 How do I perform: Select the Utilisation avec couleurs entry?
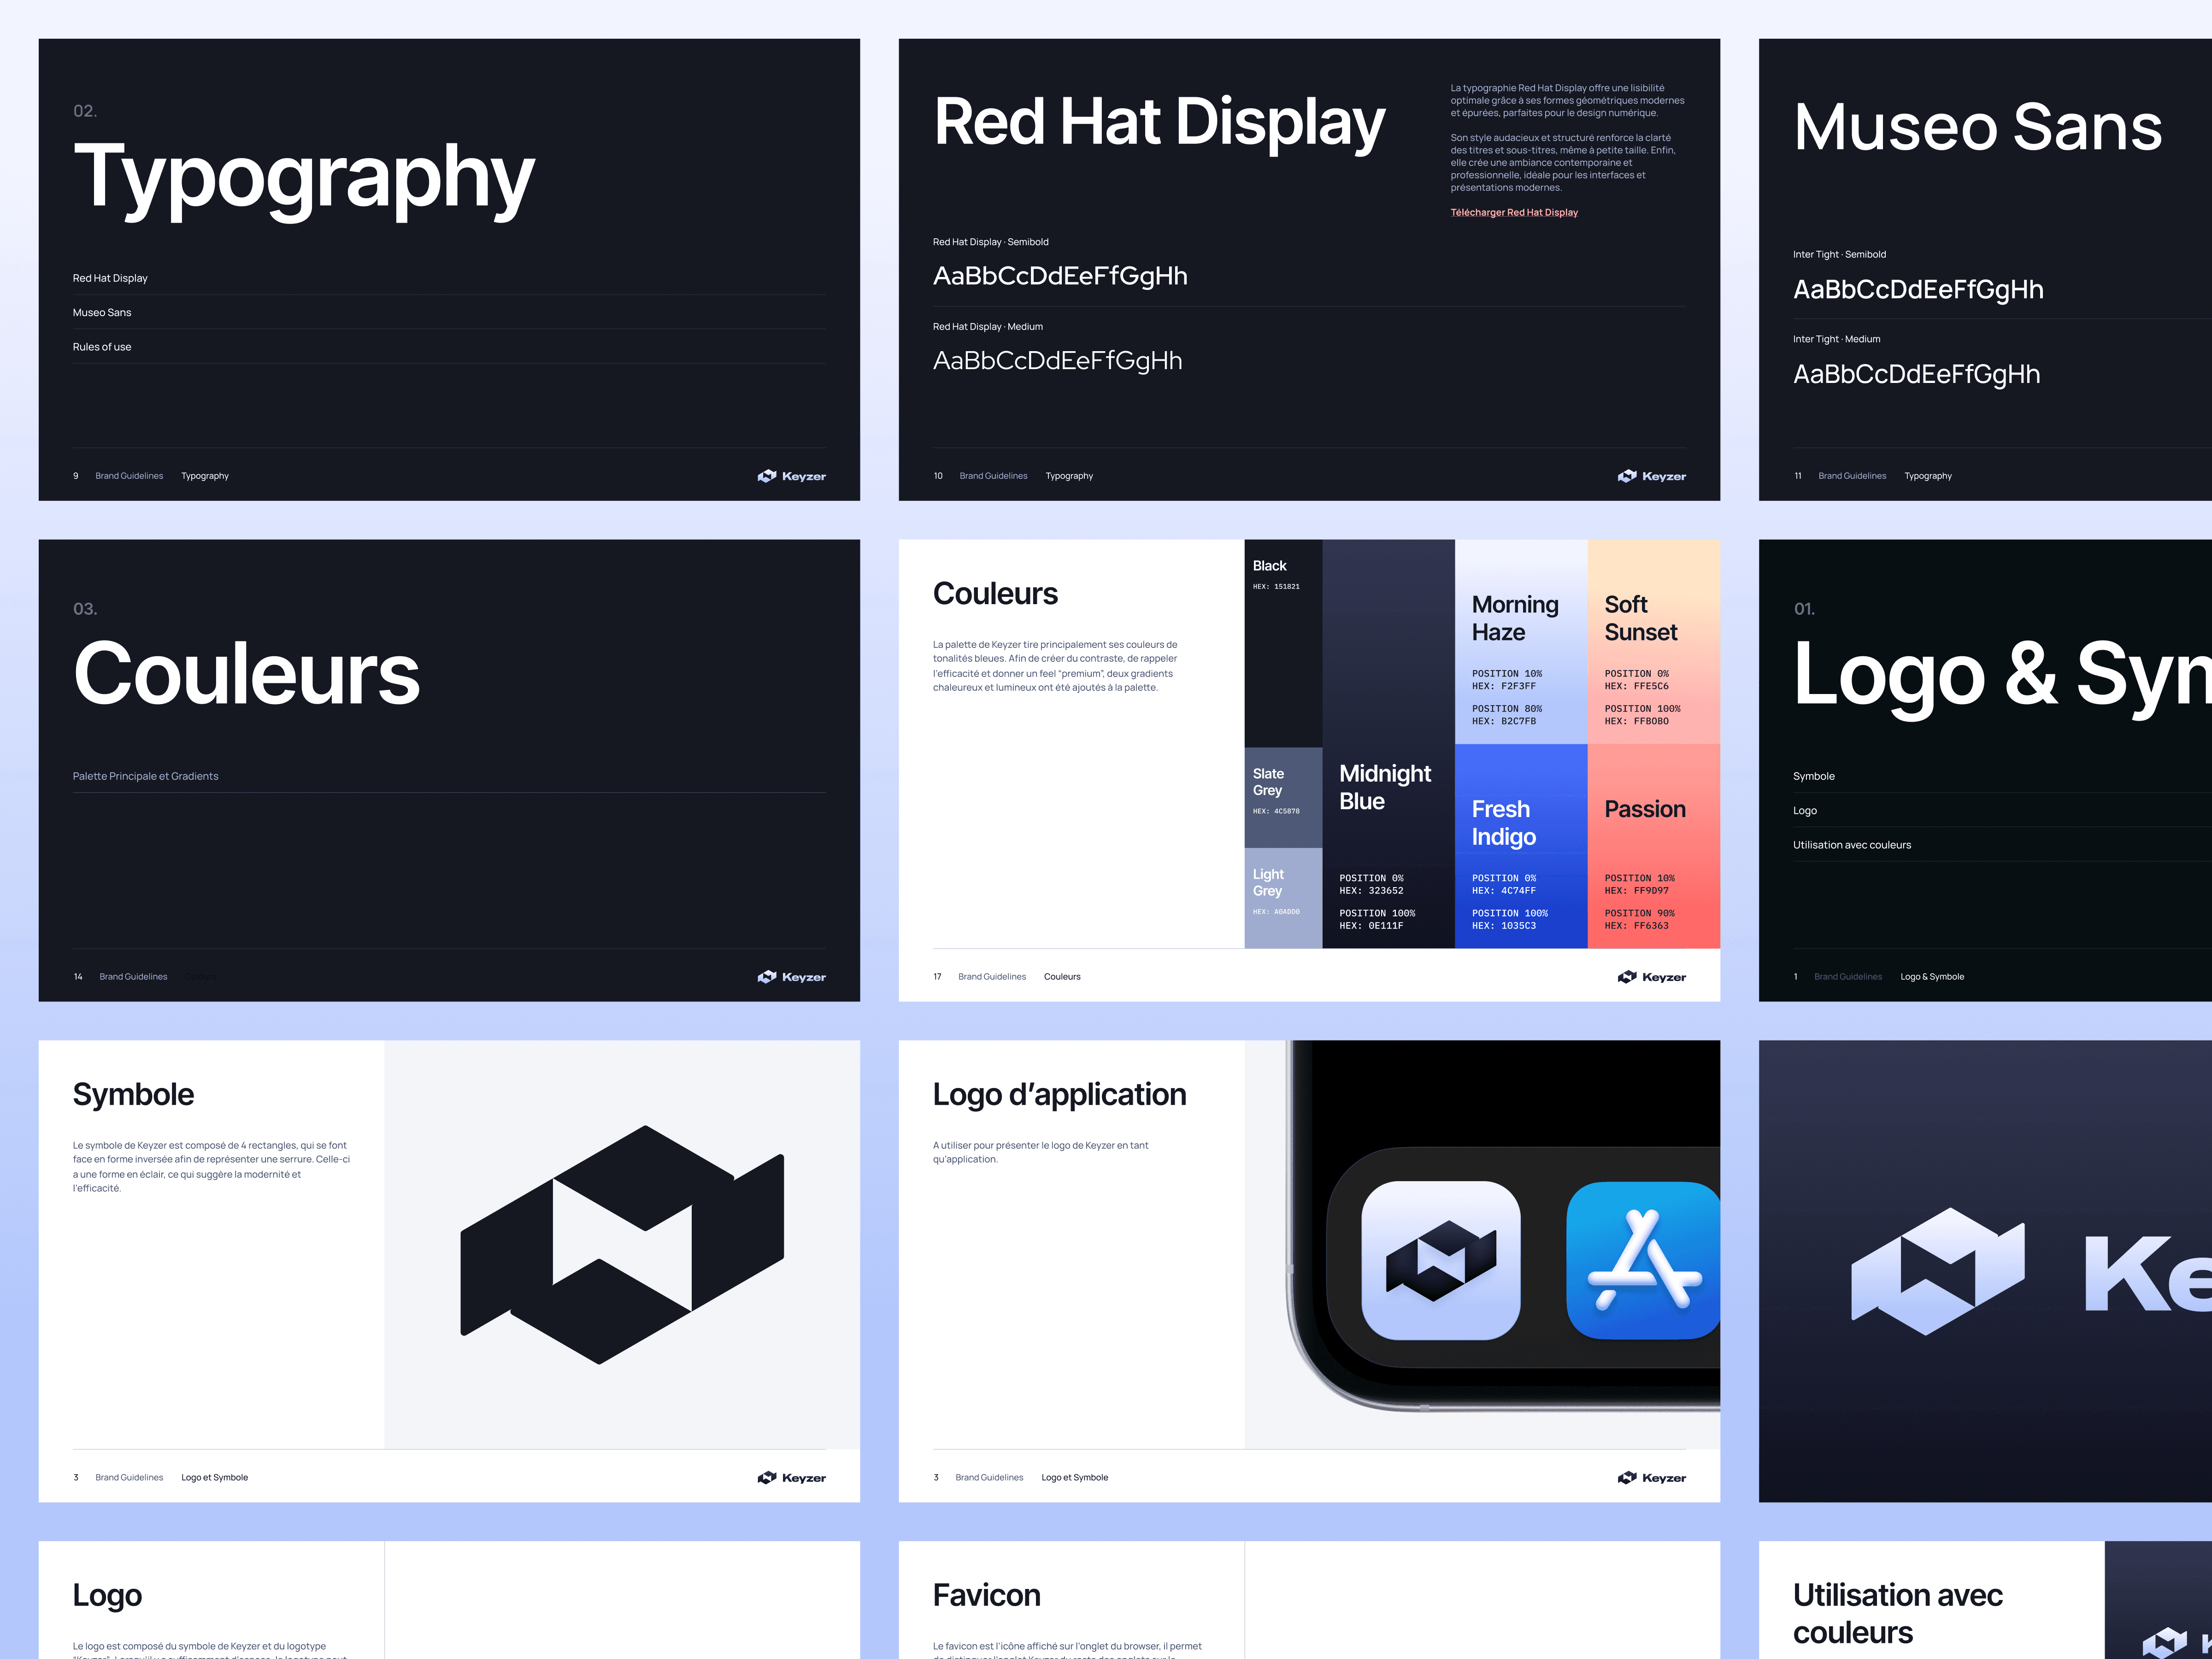pos(1851,845)
